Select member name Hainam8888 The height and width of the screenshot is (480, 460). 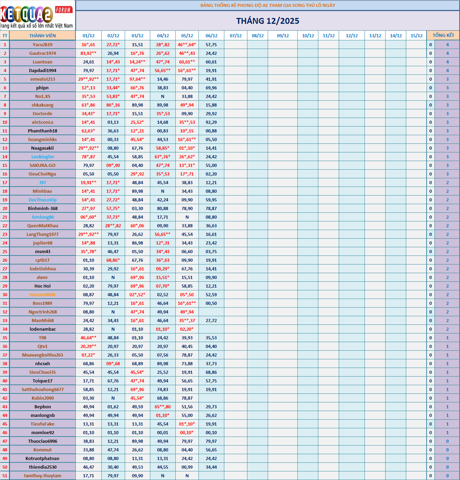42,294
